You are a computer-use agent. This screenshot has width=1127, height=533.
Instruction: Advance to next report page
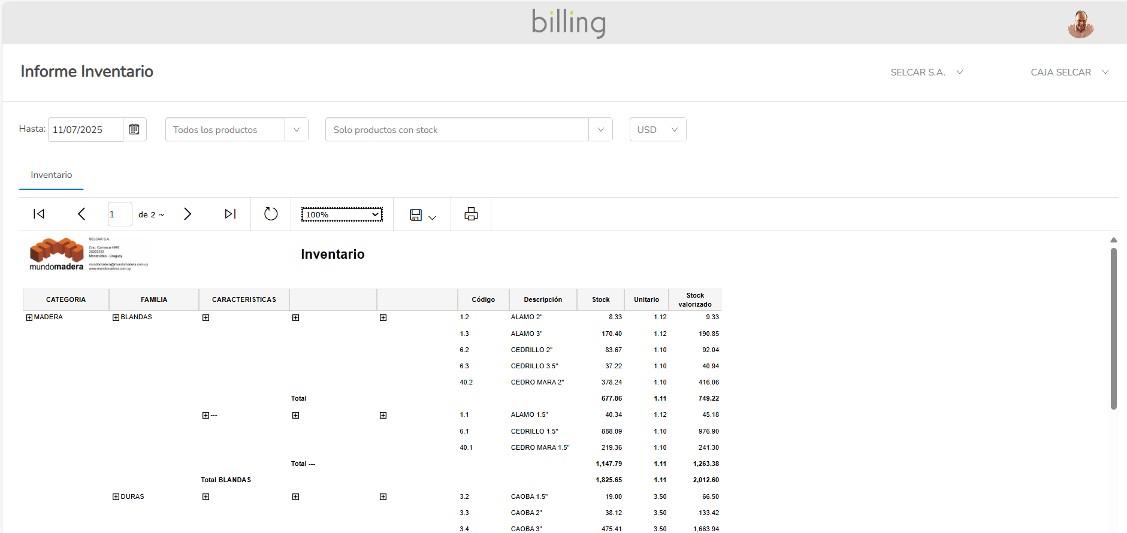[x=188, y=214]
